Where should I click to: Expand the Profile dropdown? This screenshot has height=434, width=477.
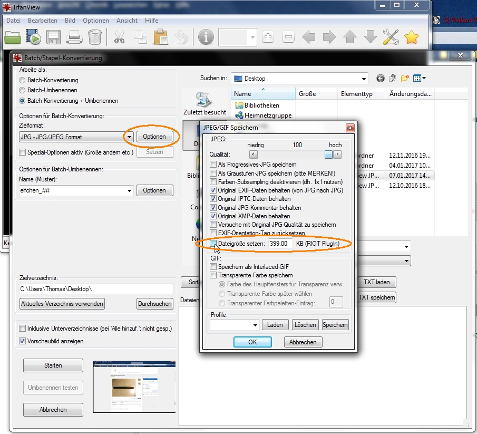tap(255, 325)
